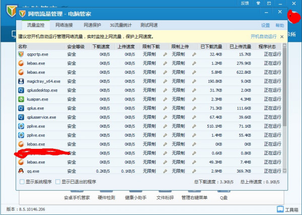Screen dimensions: 302x215
Task: Enable 显示系统程序 checkbox
Action: [x=22, y=182]
